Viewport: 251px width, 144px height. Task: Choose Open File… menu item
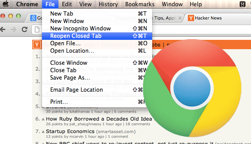[x=97, y=43]
